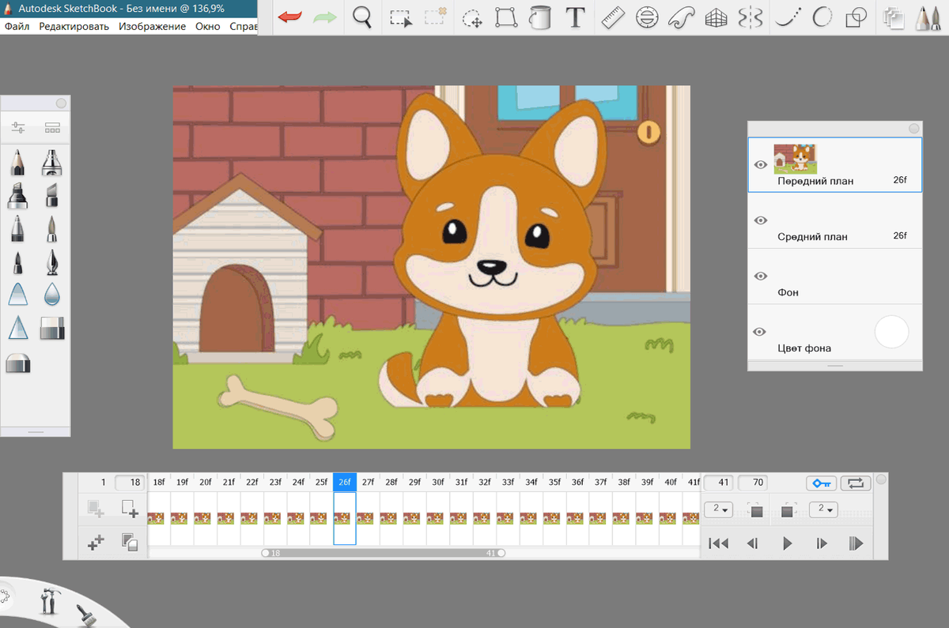
Task: Open the Изображение menu
Action: (153, 26)
